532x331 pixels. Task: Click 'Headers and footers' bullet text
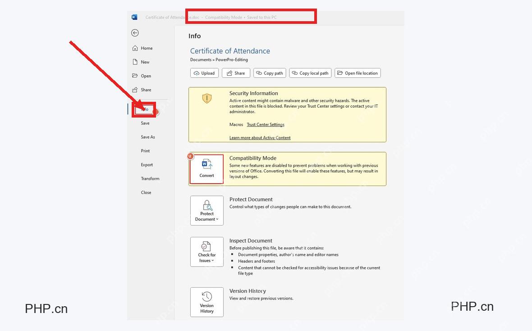point(257,261)
